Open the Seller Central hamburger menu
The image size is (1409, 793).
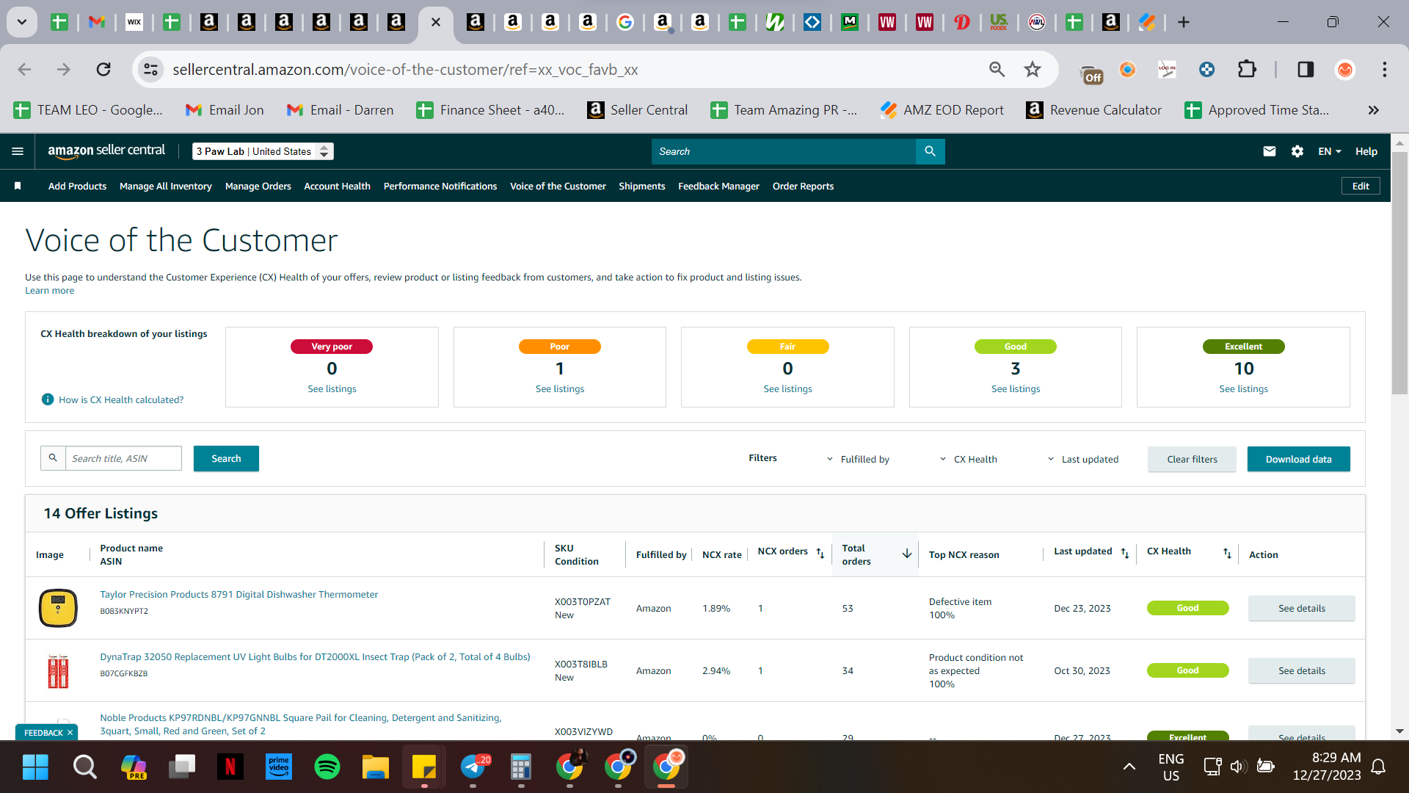18,151
